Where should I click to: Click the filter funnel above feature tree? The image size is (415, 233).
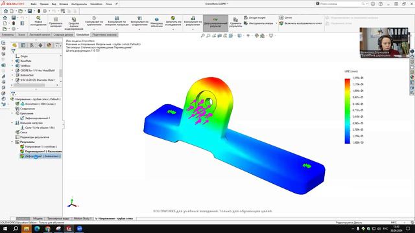pyautogui.click(x=13, y=51)
